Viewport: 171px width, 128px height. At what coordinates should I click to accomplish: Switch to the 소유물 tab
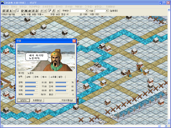tap(53, 77)
